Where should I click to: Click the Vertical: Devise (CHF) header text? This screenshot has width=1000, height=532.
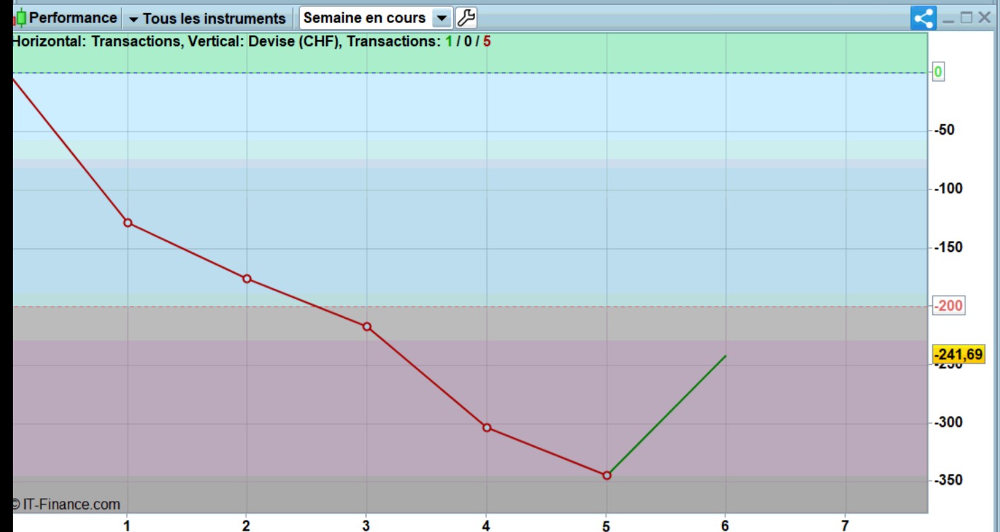pos(265,41)
